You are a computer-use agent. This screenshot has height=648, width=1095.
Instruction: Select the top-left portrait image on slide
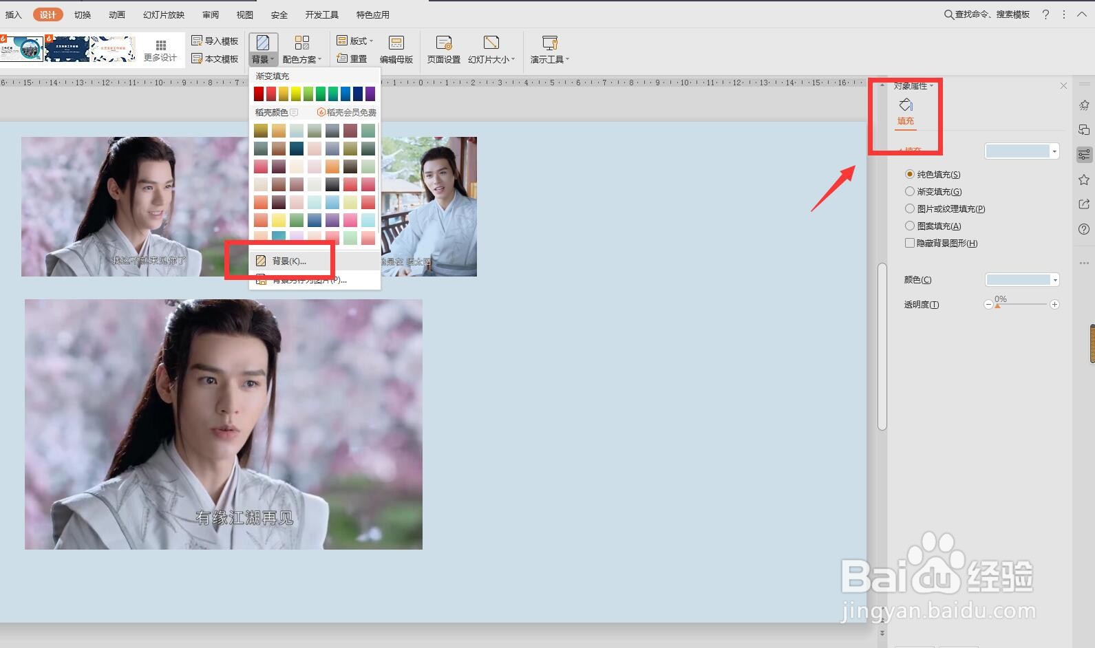click(134, 206)
